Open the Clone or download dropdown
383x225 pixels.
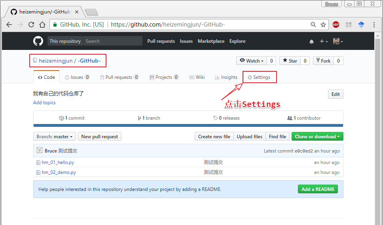(x=317, y=137)
